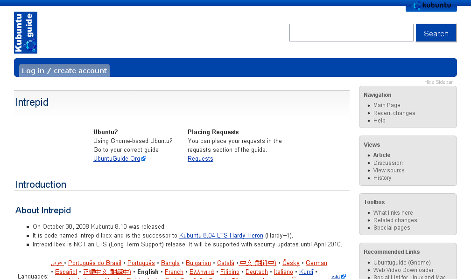Open What links here in Toolbox

point(393,213)
